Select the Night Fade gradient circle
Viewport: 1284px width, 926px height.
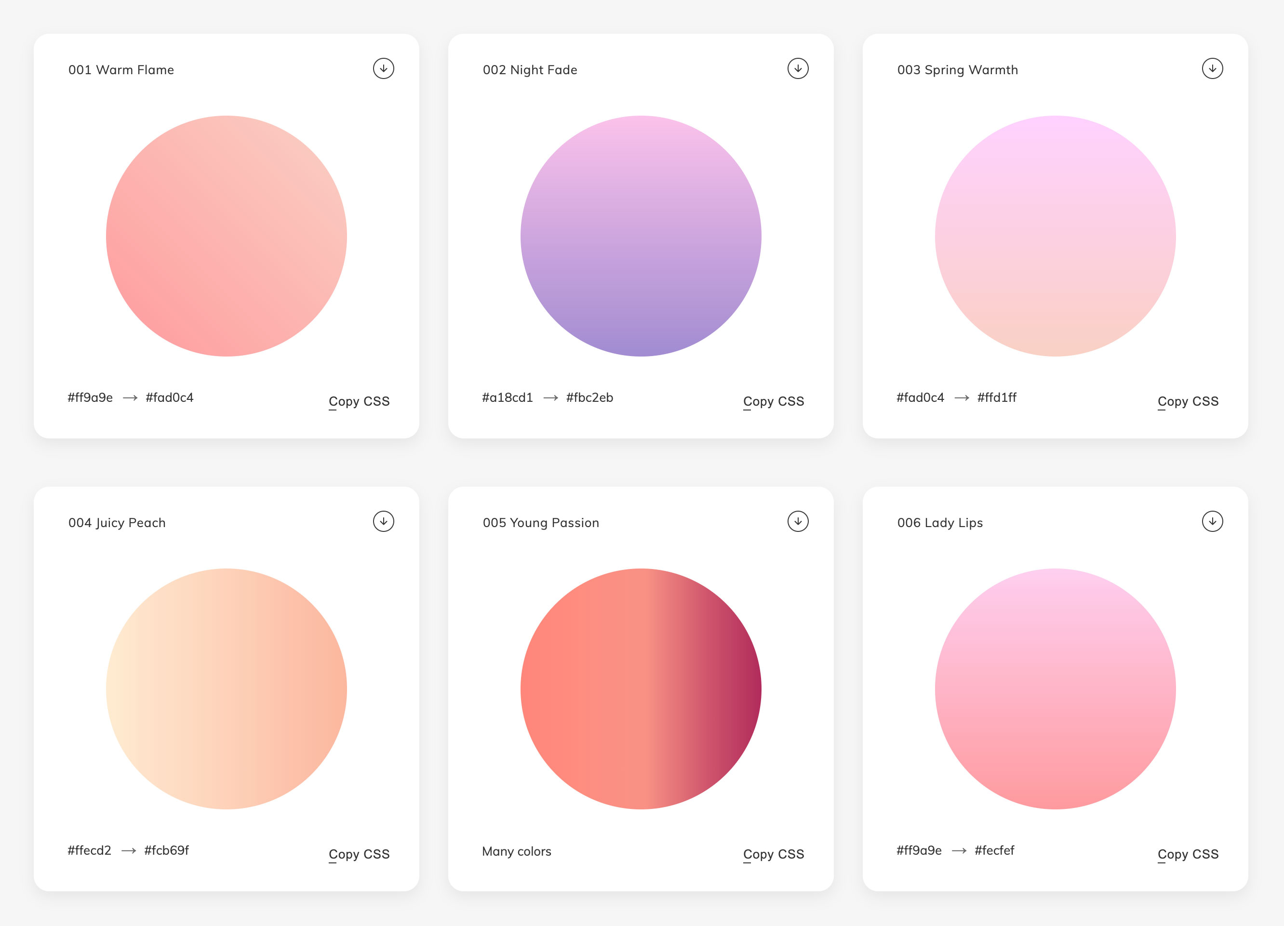[642, 236]
